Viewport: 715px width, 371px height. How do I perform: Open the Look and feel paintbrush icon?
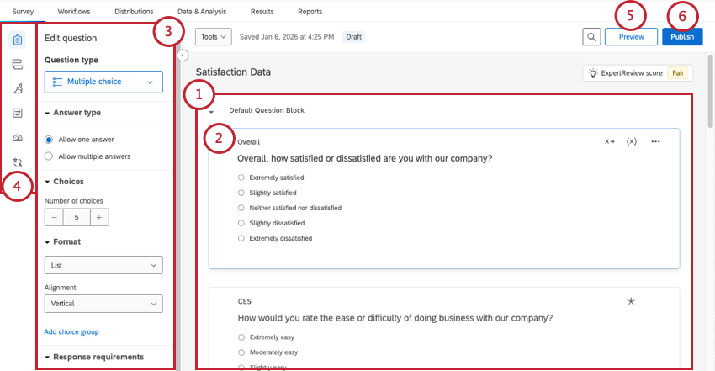18,88
